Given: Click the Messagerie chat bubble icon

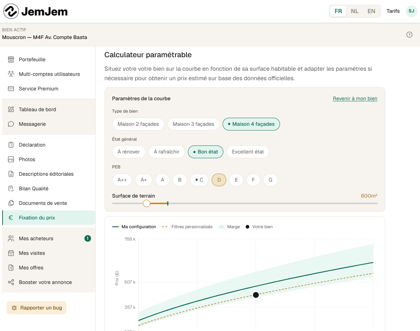Looking at the screenshot, I should point(11,124).
